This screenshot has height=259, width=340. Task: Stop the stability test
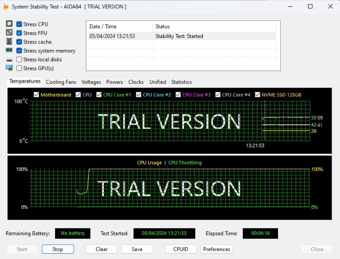(58, 249)
